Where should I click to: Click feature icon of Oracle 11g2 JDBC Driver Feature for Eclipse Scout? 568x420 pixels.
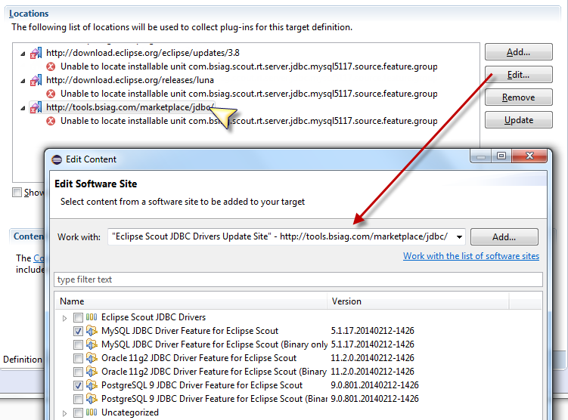92,358
